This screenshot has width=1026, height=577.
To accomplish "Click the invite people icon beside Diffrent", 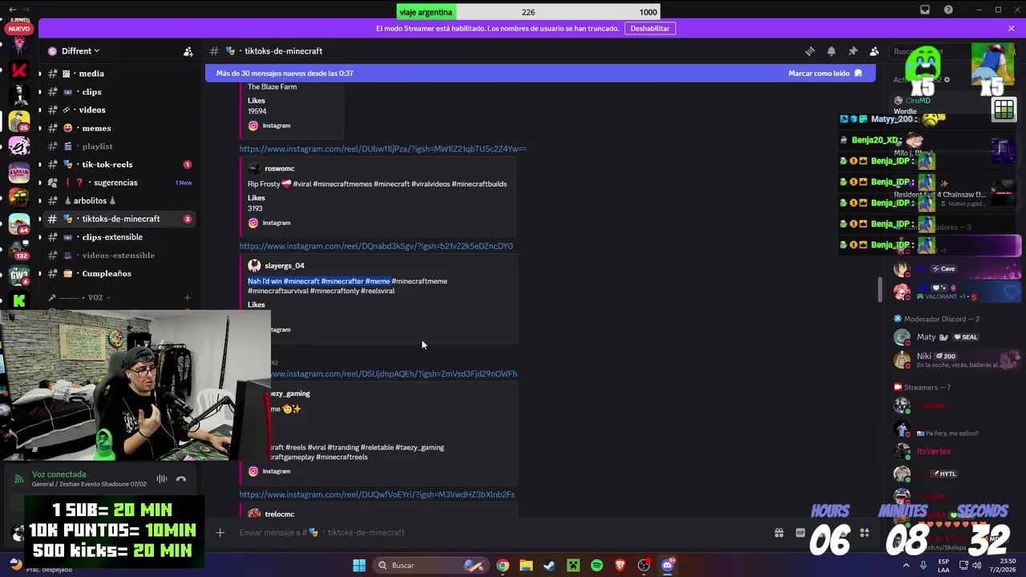I will coord(188,51).
